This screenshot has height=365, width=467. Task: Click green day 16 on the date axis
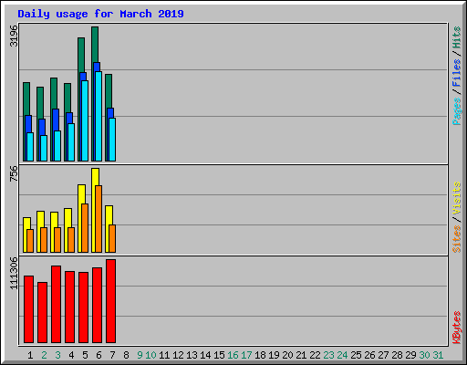point(233,355)
